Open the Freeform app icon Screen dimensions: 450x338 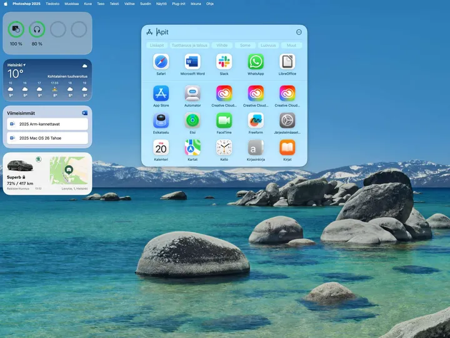click(256, 120)
